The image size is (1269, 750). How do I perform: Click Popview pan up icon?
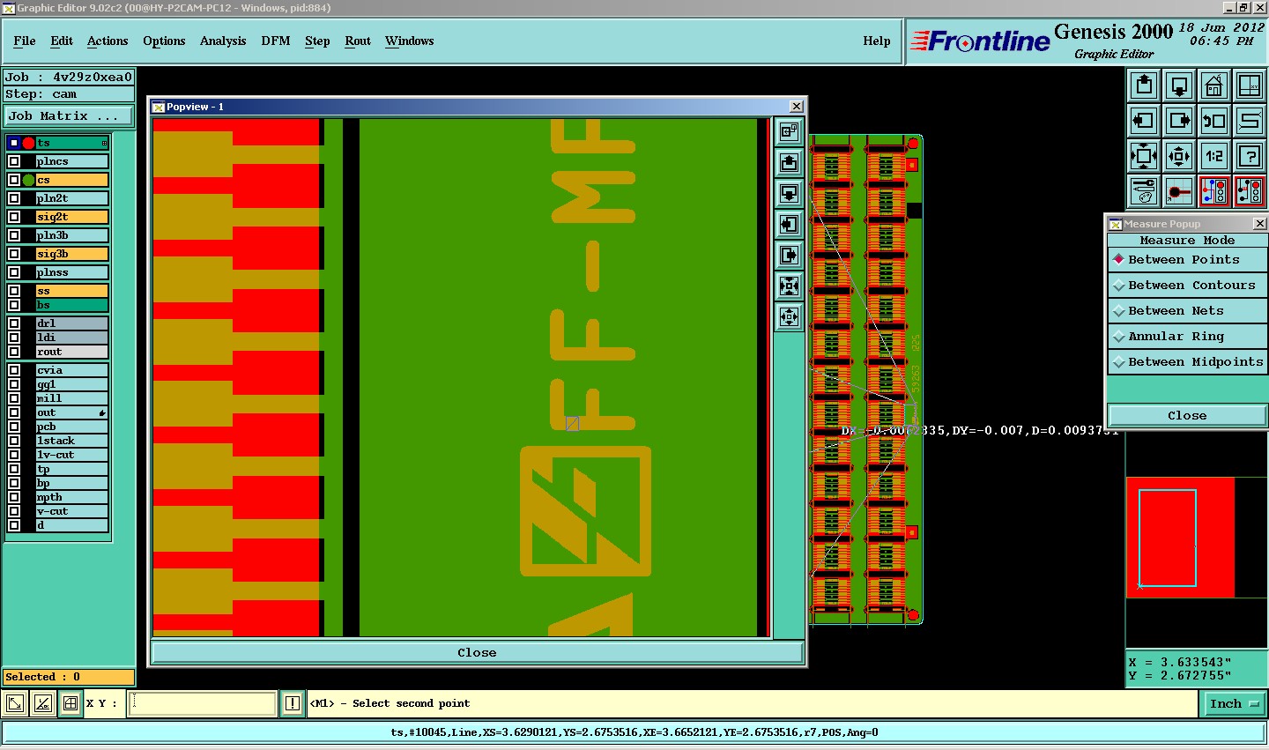tap(789, 163)
